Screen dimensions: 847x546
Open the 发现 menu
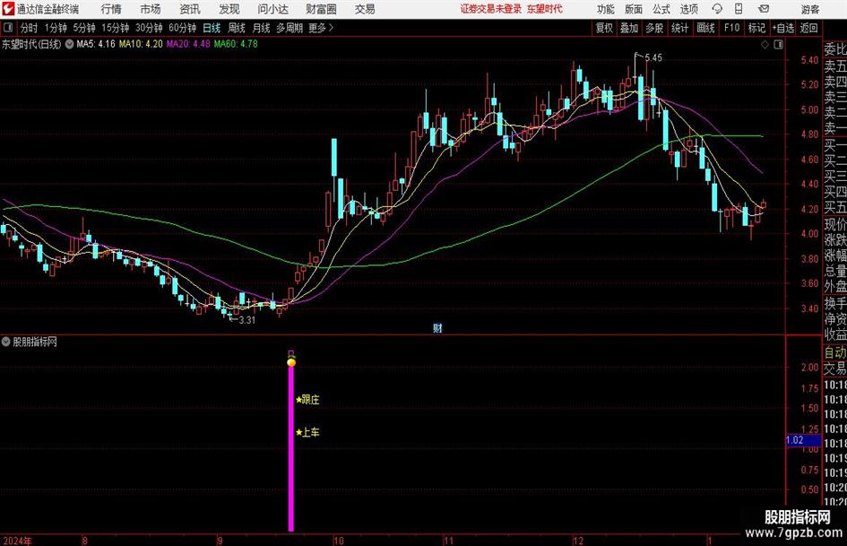229,9
